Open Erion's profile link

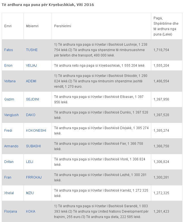(8, 66)
